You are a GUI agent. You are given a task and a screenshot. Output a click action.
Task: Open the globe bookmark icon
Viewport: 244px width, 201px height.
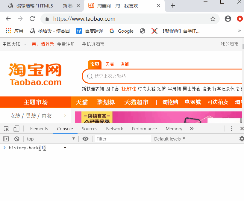tap(143, 31)
